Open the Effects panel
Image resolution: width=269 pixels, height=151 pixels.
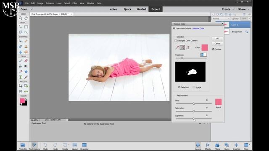coord(208,146)
